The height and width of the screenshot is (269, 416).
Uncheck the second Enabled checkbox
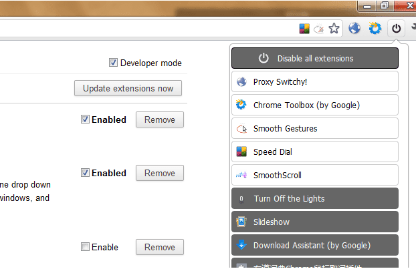click(85, 173)
